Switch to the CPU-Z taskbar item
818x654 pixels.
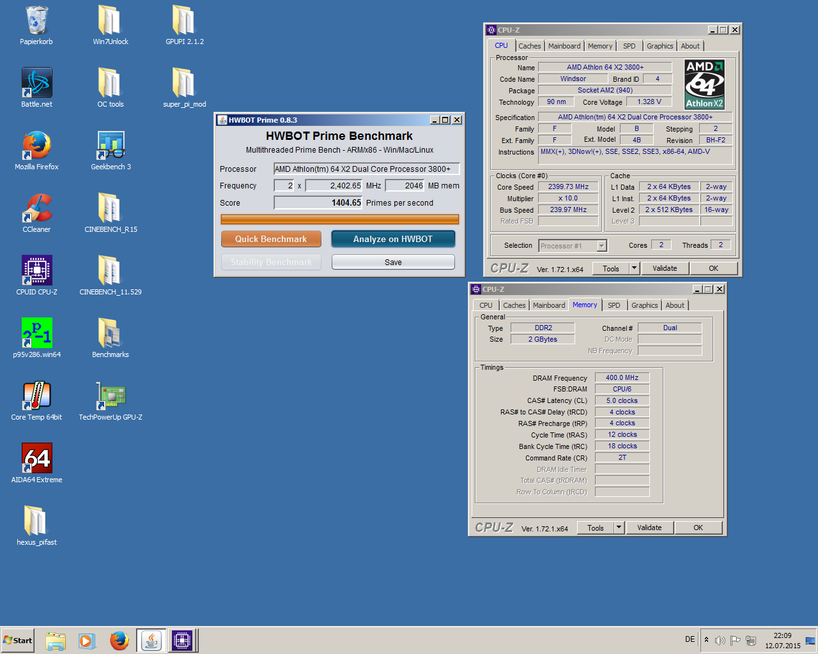(x=182, y=641)
